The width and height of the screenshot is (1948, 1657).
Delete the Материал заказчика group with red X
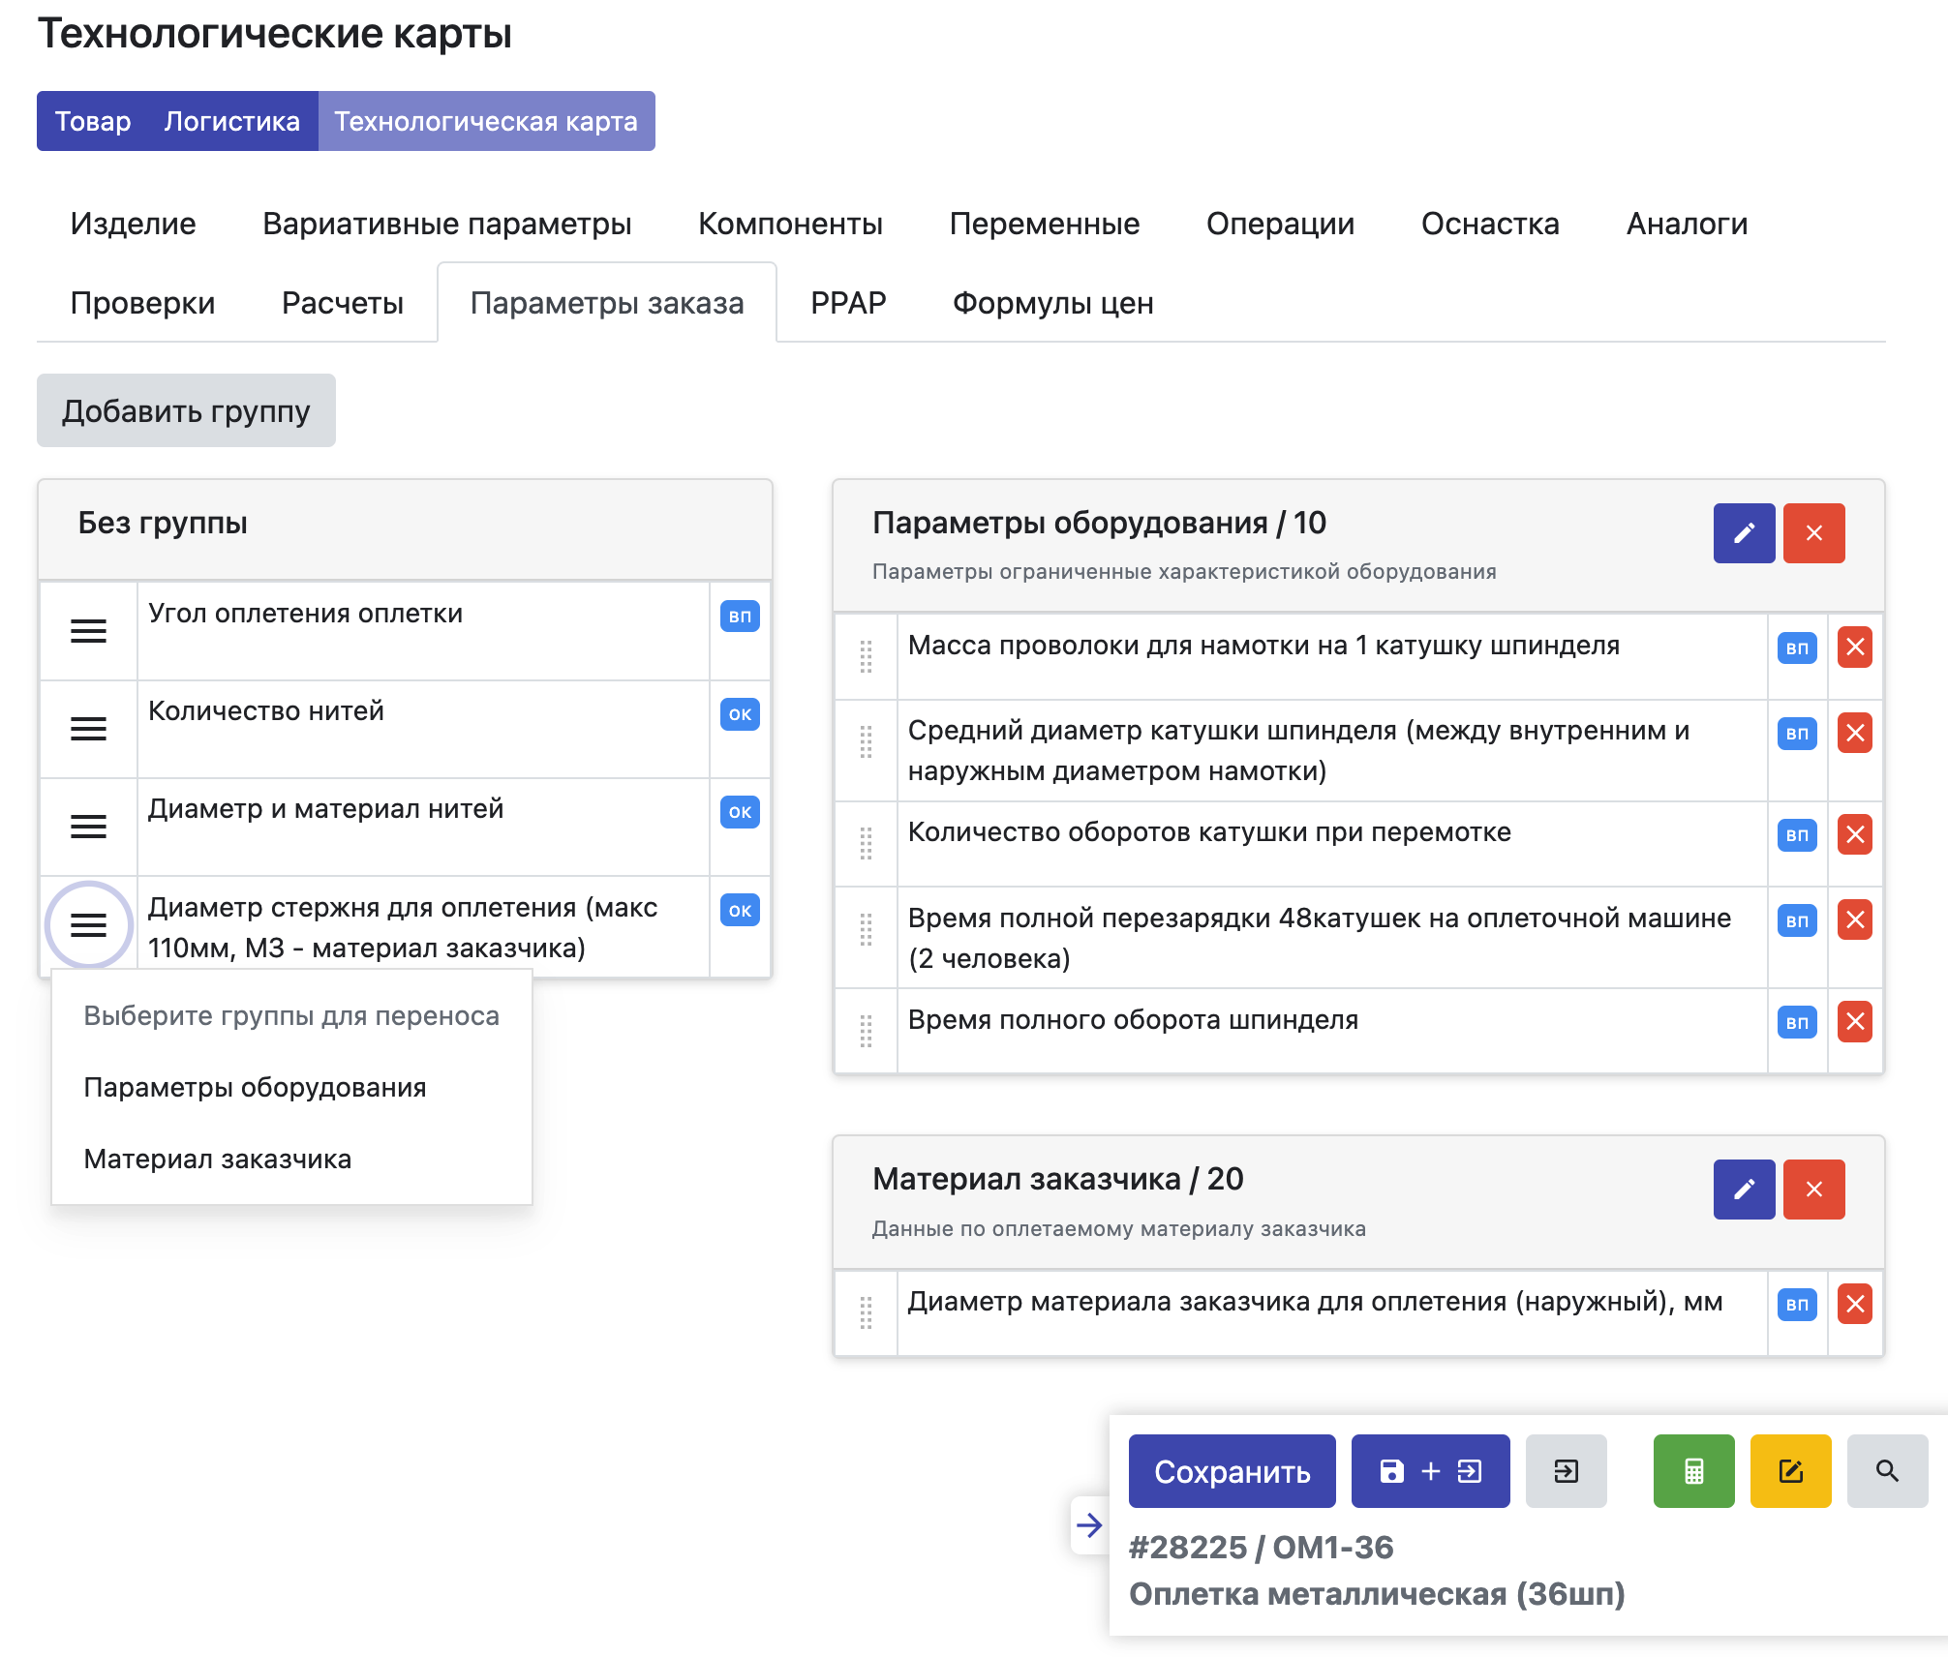point(1813,1190)
